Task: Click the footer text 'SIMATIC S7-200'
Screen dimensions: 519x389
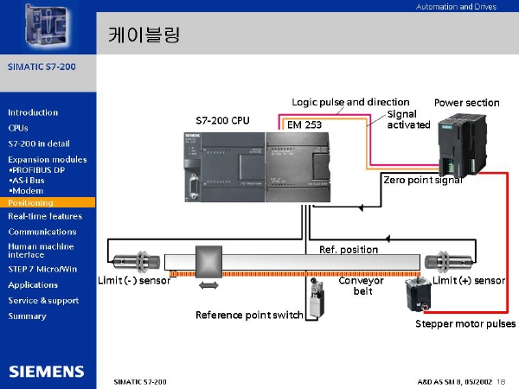Action: (140, 382)
